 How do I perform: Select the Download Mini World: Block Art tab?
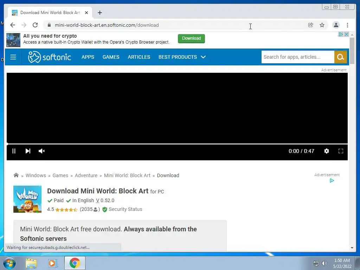coord(50,13)
